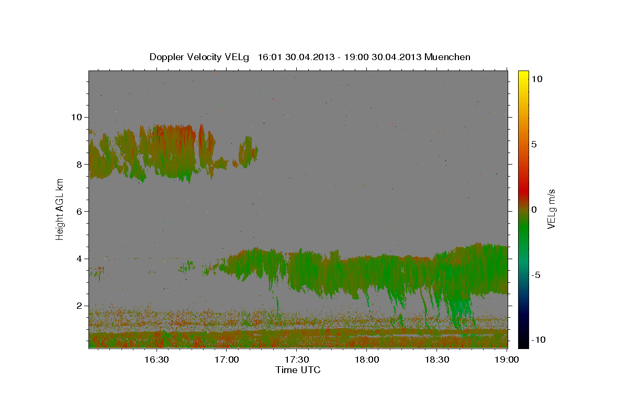The image size is (628, 418).
Task: Click the falling precipitation streak near 18:40
Action: pyautogui.click(x=461, y=313)
